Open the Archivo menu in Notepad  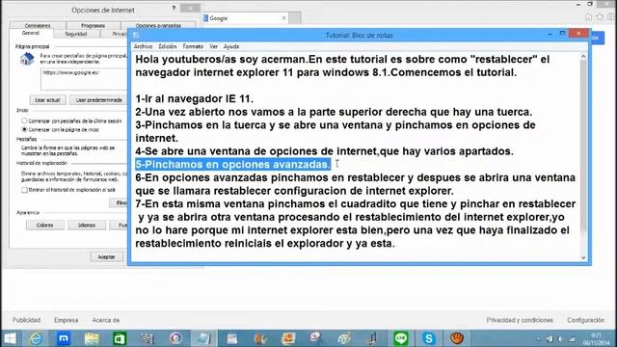tap(143, 46)
